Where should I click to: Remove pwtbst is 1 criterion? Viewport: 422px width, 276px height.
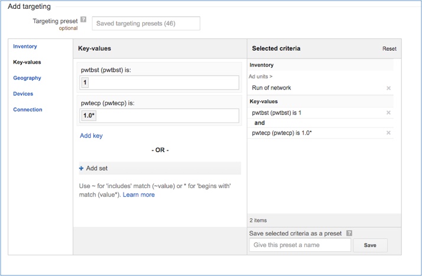[x=388, y=113]
